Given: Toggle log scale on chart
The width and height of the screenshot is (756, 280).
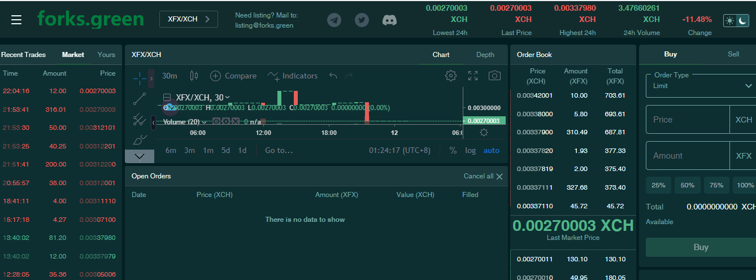Looking at the screenshot, I should tap(470, 151).
